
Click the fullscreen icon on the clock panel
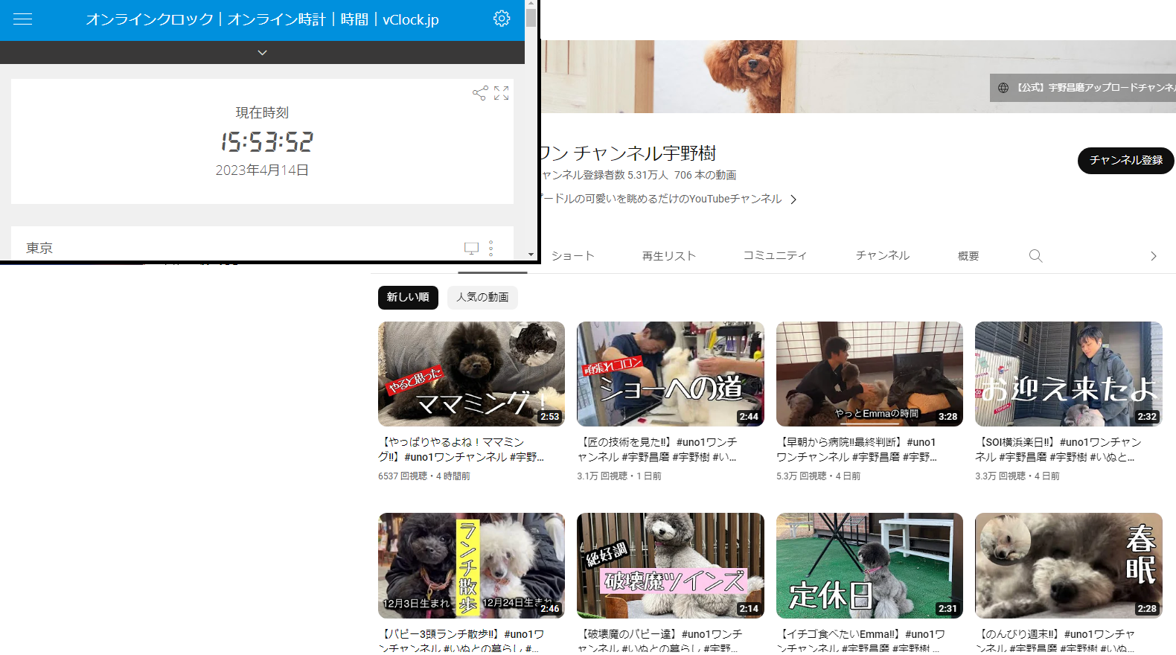502,93
